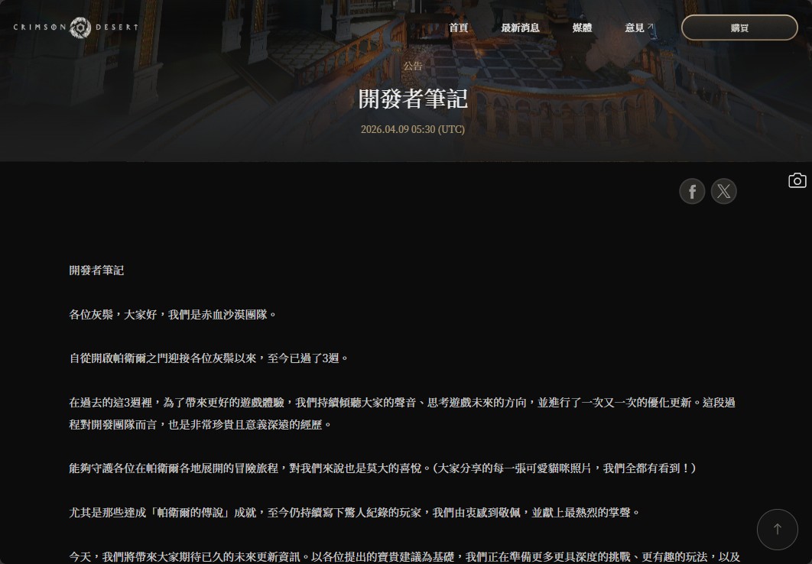Click the greeting line 各位灰鬃，大家好
Viewport: 812px width, 564px height.
[x=172, y=314]
